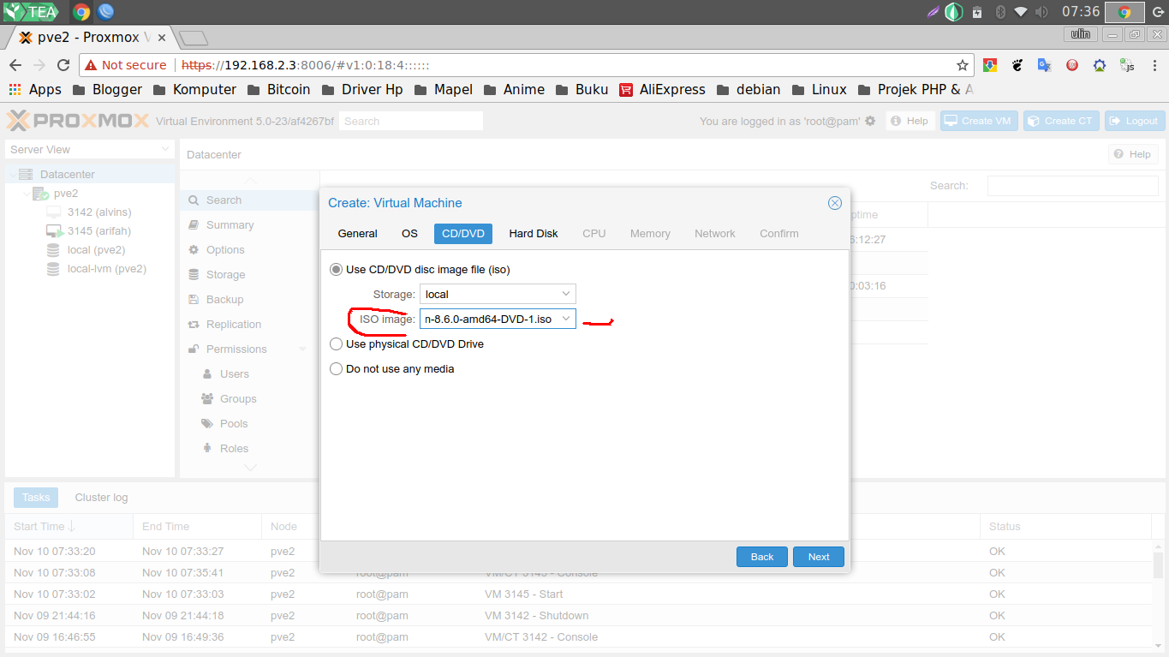Viewport: 1169px width, 657px height.
Task: Open Help in the Proxmox header
Action: click(x=910, y=121)
